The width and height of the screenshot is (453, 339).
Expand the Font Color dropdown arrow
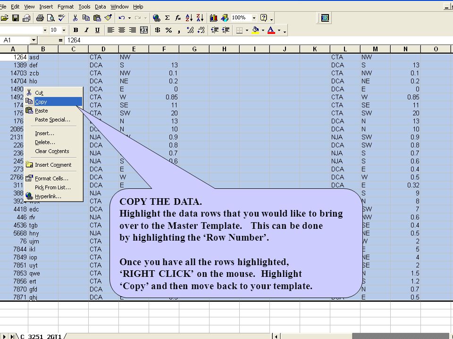pos(279,30)
